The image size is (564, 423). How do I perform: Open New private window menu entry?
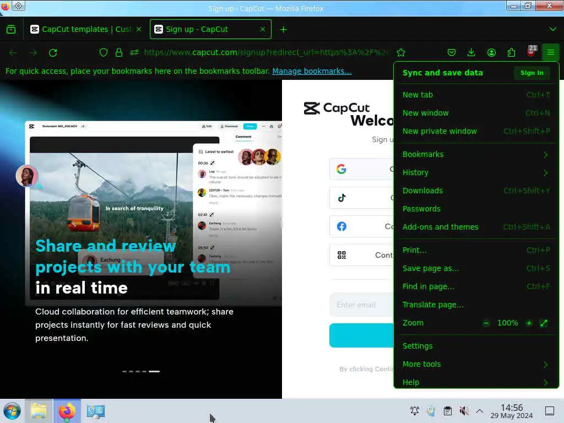coord(476,131)
